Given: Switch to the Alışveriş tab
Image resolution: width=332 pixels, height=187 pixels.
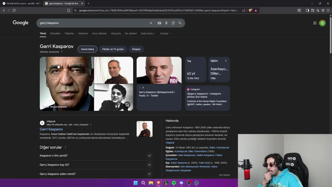Looking at the screenshot, I should (116, 34).
